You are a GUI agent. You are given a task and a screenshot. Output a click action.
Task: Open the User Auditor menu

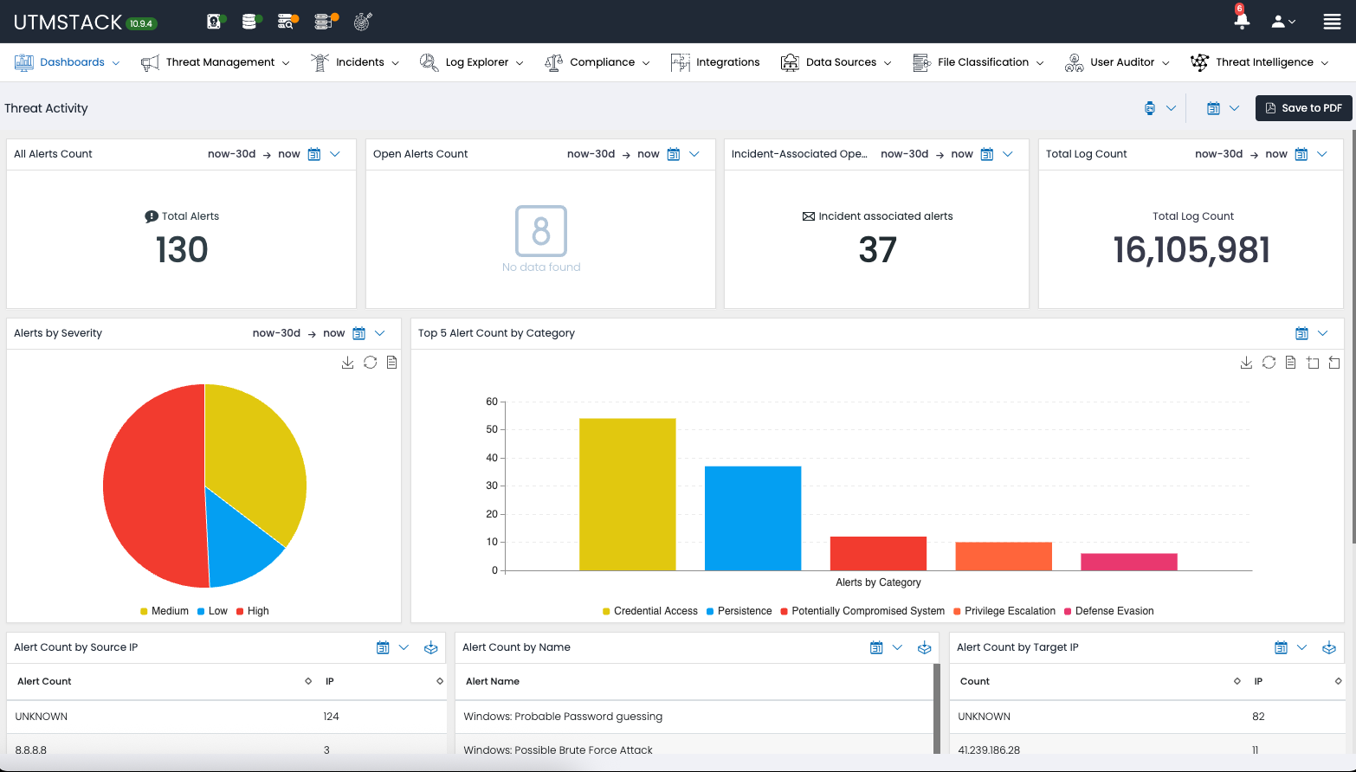pos(1117,62)
